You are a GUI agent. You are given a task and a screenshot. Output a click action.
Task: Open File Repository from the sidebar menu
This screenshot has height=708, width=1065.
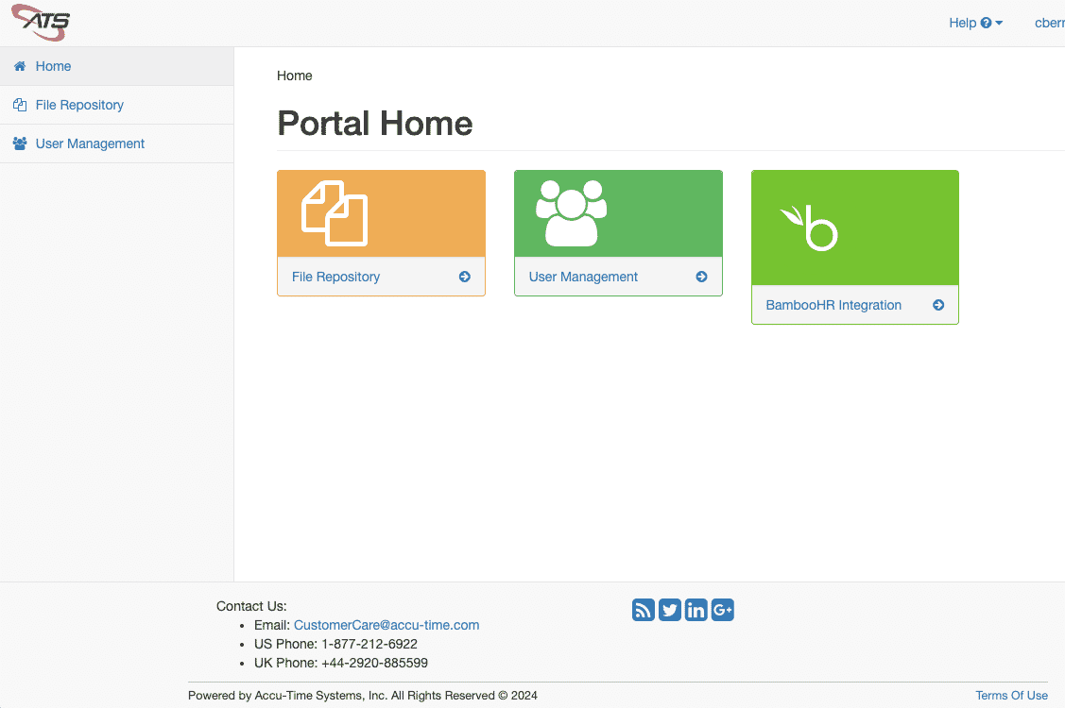click(x=117, y=105)
